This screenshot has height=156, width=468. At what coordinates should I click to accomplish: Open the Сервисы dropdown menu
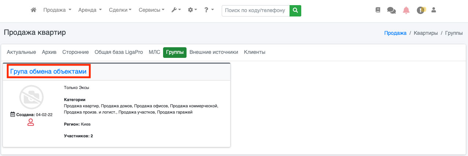tap(151, 10)
